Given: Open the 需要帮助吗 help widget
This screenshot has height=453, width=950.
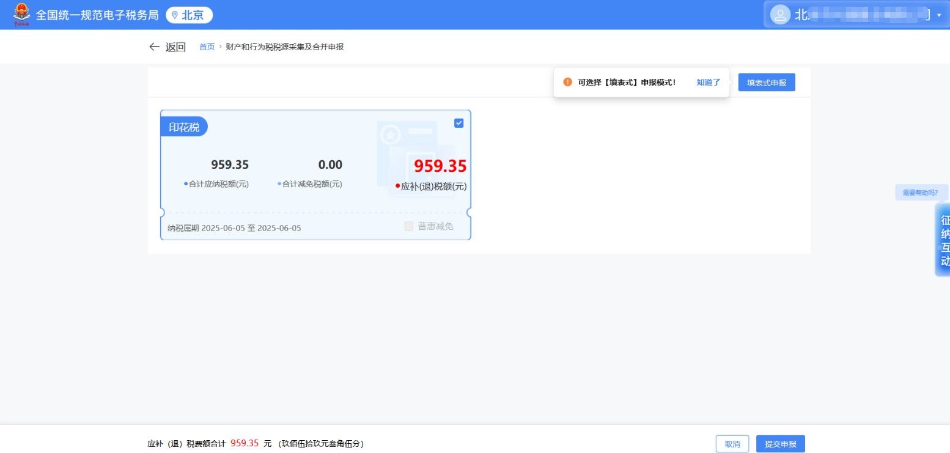Looking at the screenshot, I should [921, 192].
